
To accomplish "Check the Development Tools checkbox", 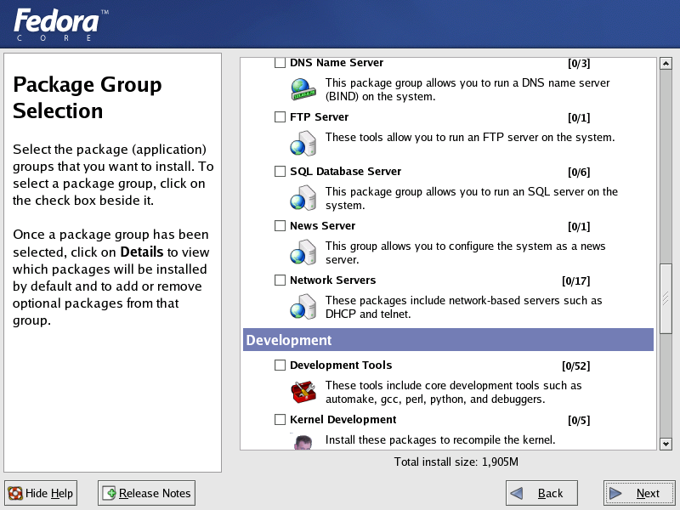I will click(x=280, y=365).
